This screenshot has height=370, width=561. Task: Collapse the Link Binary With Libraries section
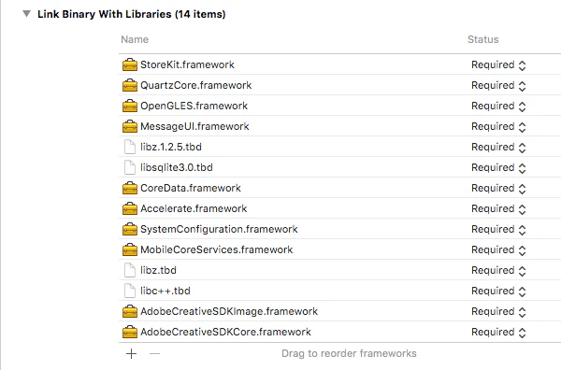(x=26, y=14)
